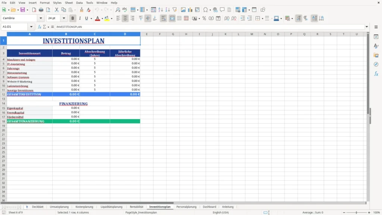Toggle Bold formatting
The height and width of the screenshot is (215, 382).
(73, 18)
